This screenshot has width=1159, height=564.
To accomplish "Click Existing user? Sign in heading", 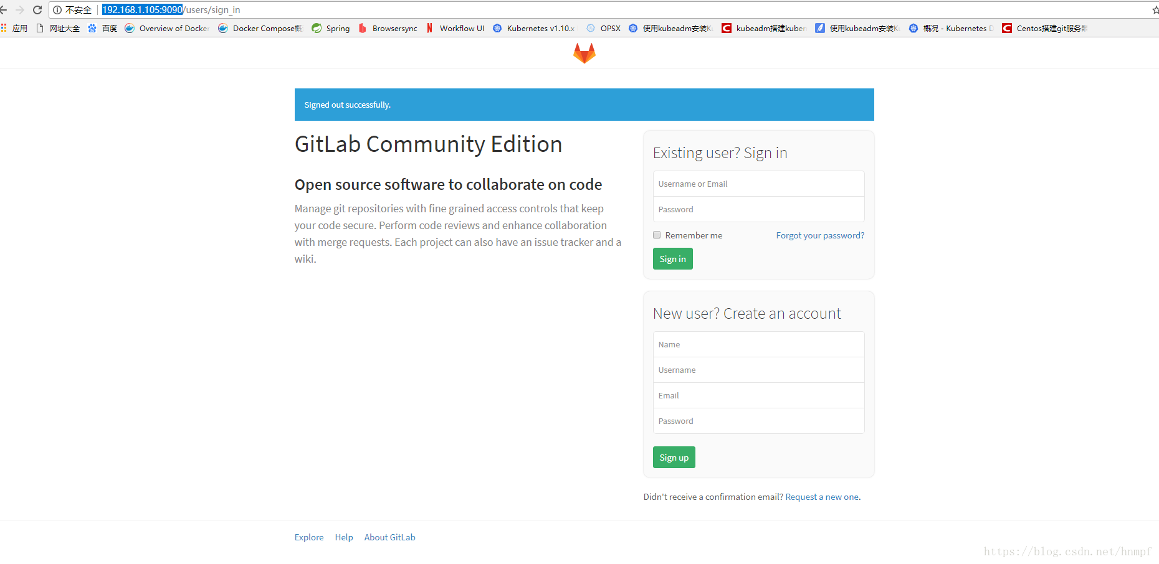I will tap(720, 153).
